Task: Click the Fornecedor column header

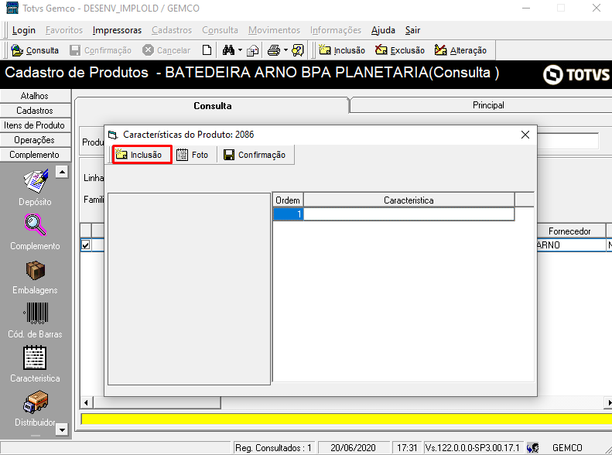Action: coord(569,231)
